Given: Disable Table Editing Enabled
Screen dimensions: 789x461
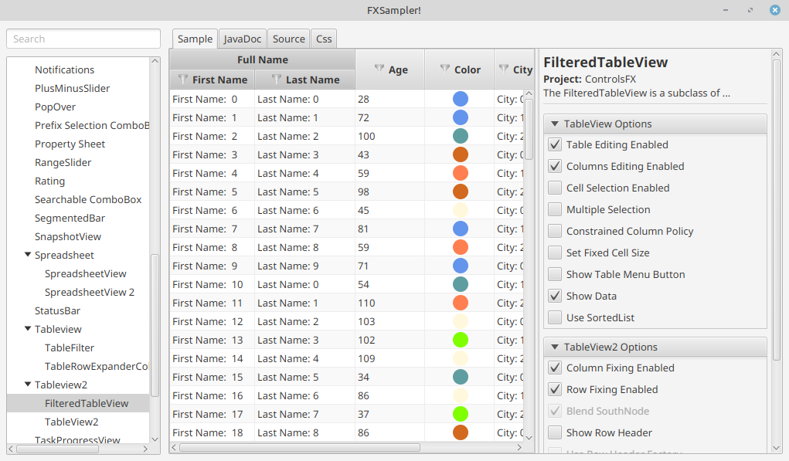Looking at the screenshot, I should click(554, 144).
